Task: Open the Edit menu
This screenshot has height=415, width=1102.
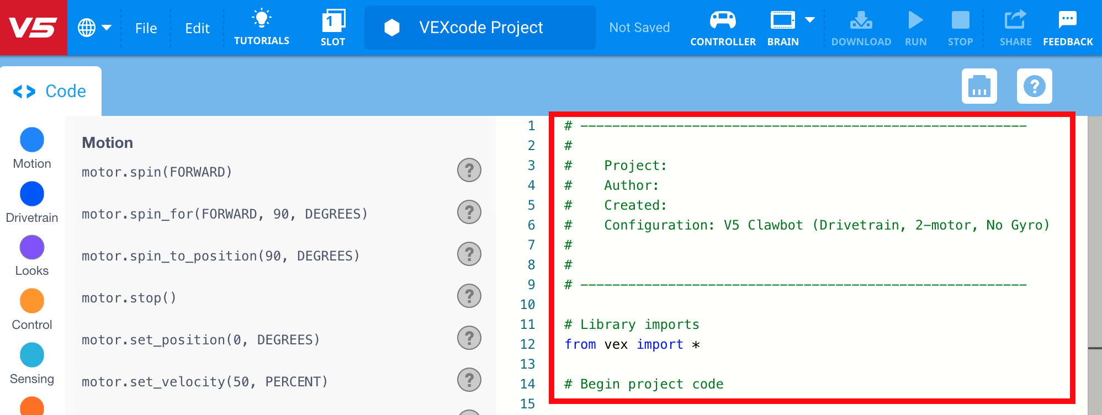Action: (x=197, y=28)
